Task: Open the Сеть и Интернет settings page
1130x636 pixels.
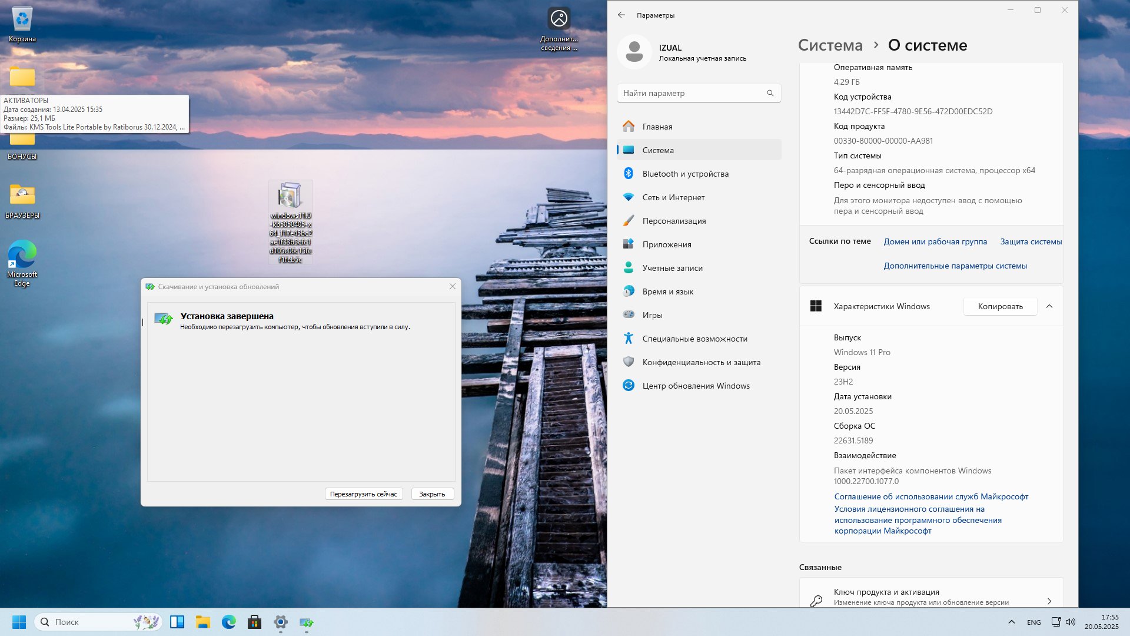Action: pos(673,197)
